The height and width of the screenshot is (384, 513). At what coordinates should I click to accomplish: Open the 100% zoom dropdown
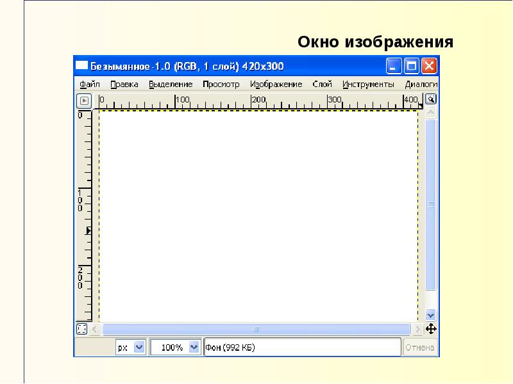(175, 348)
